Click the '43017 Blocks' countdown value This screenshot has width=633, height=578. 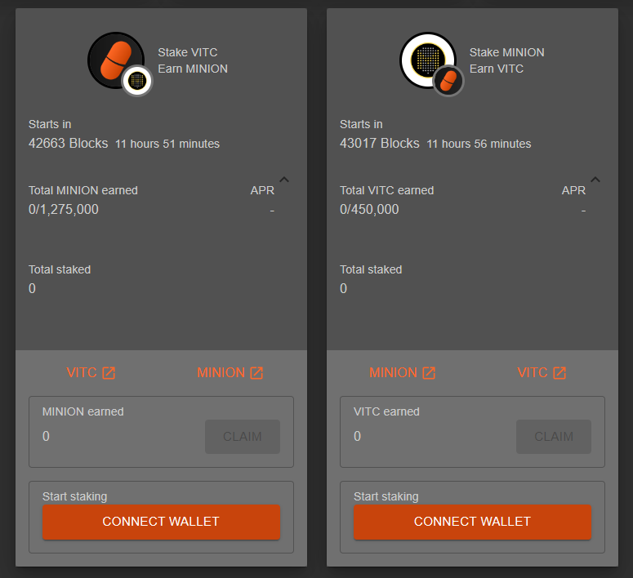[380, 144]
